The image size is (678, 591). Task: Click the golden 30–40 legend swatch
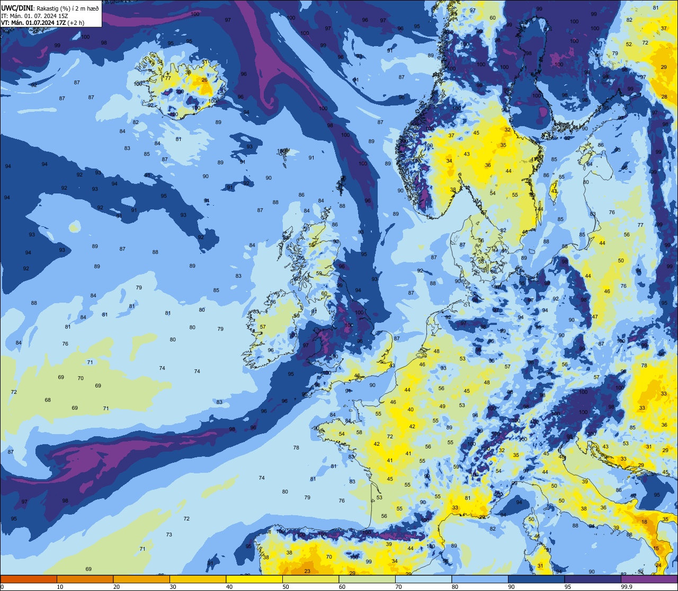pyautogui.click(x=198, y=579)
